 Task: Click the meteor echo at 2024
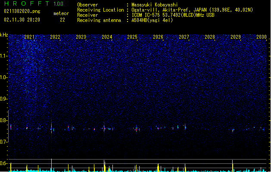pos(104,128)
